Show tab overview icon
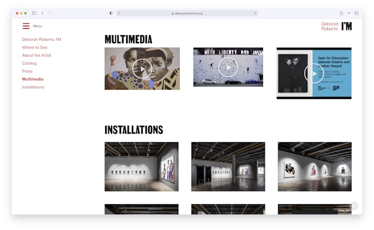This screenshot has height=230, width=374. point(356,13)
